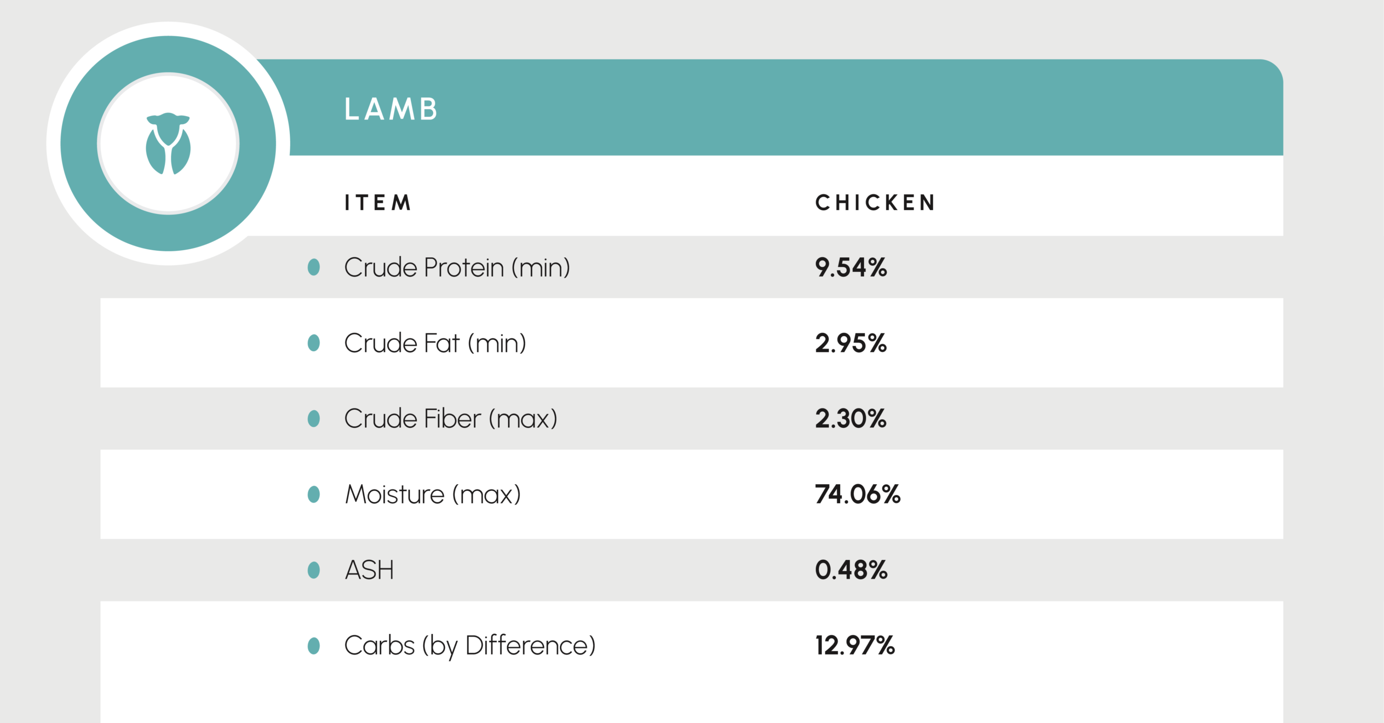Click the ITEM column header
1384x723 pixels.
point(378,203)
